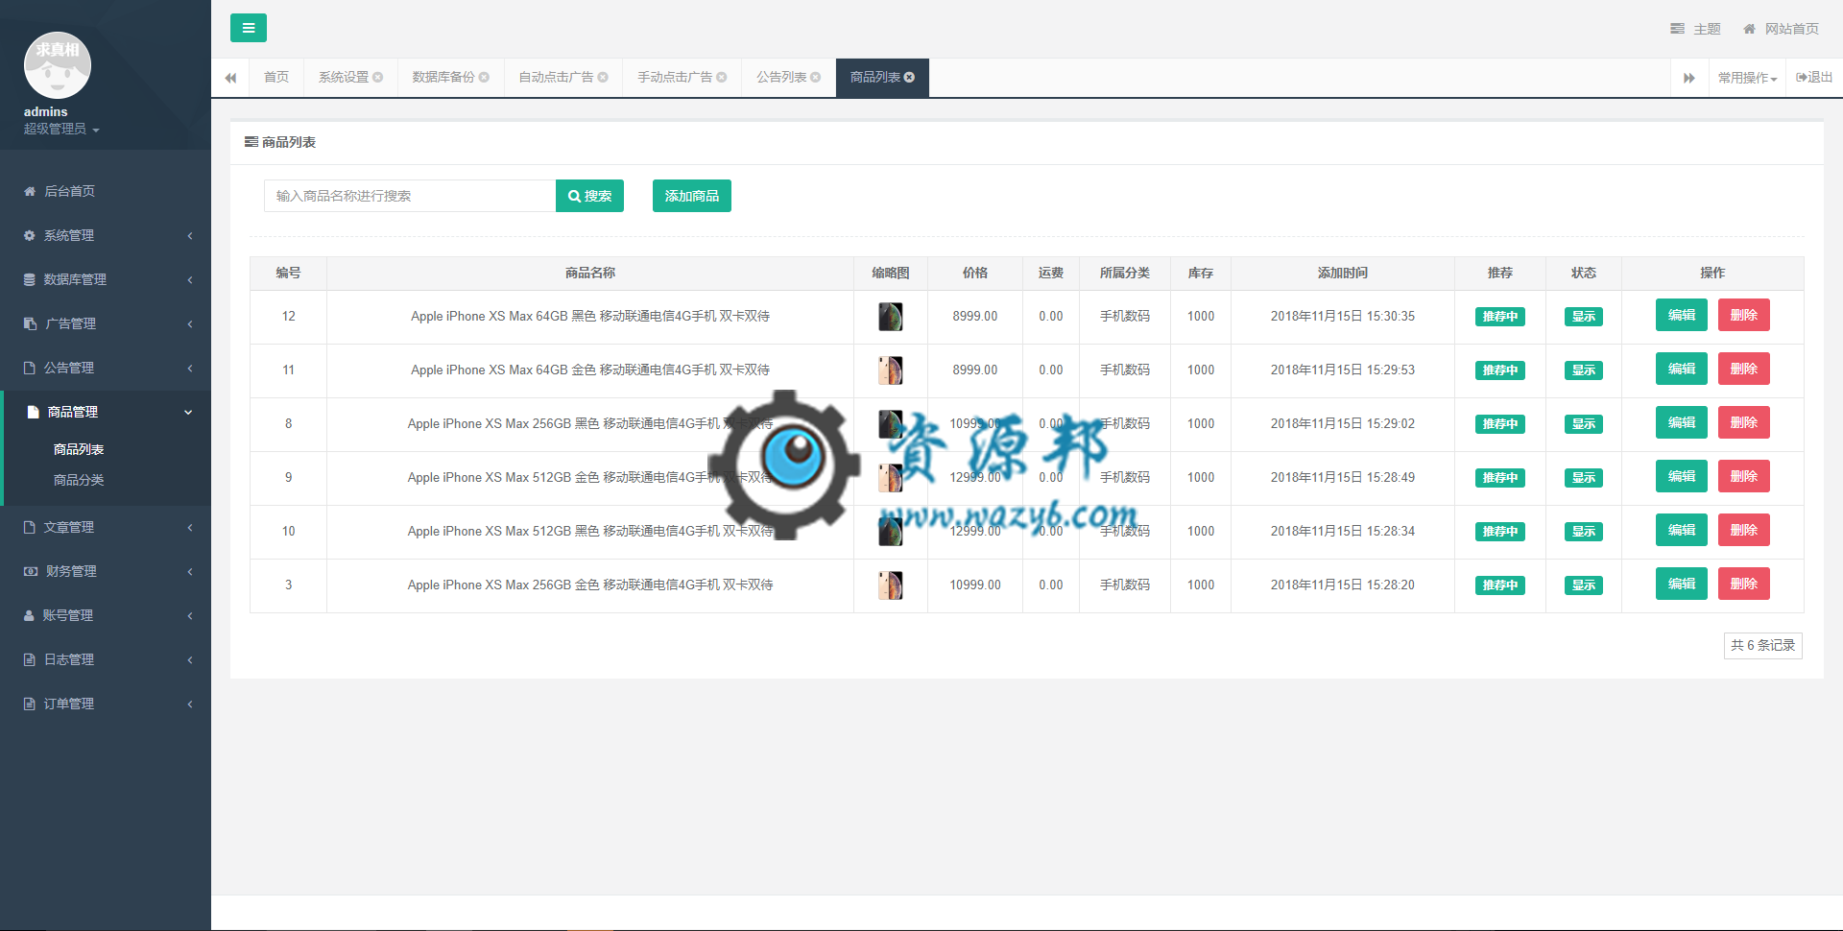1843x931 pixels.
Task: Open 后台首页 in the sidebar
Action: (106, 191)
